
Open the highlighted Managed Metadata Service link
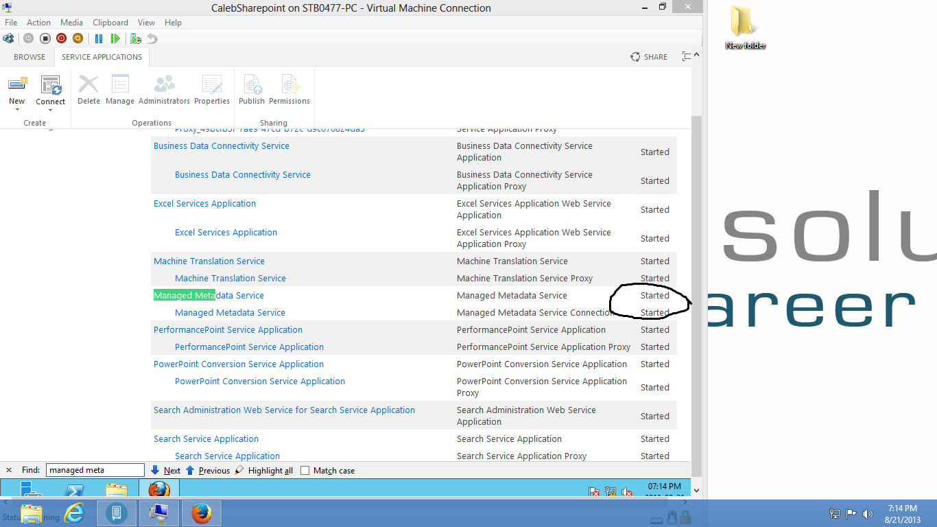(209, 296)
